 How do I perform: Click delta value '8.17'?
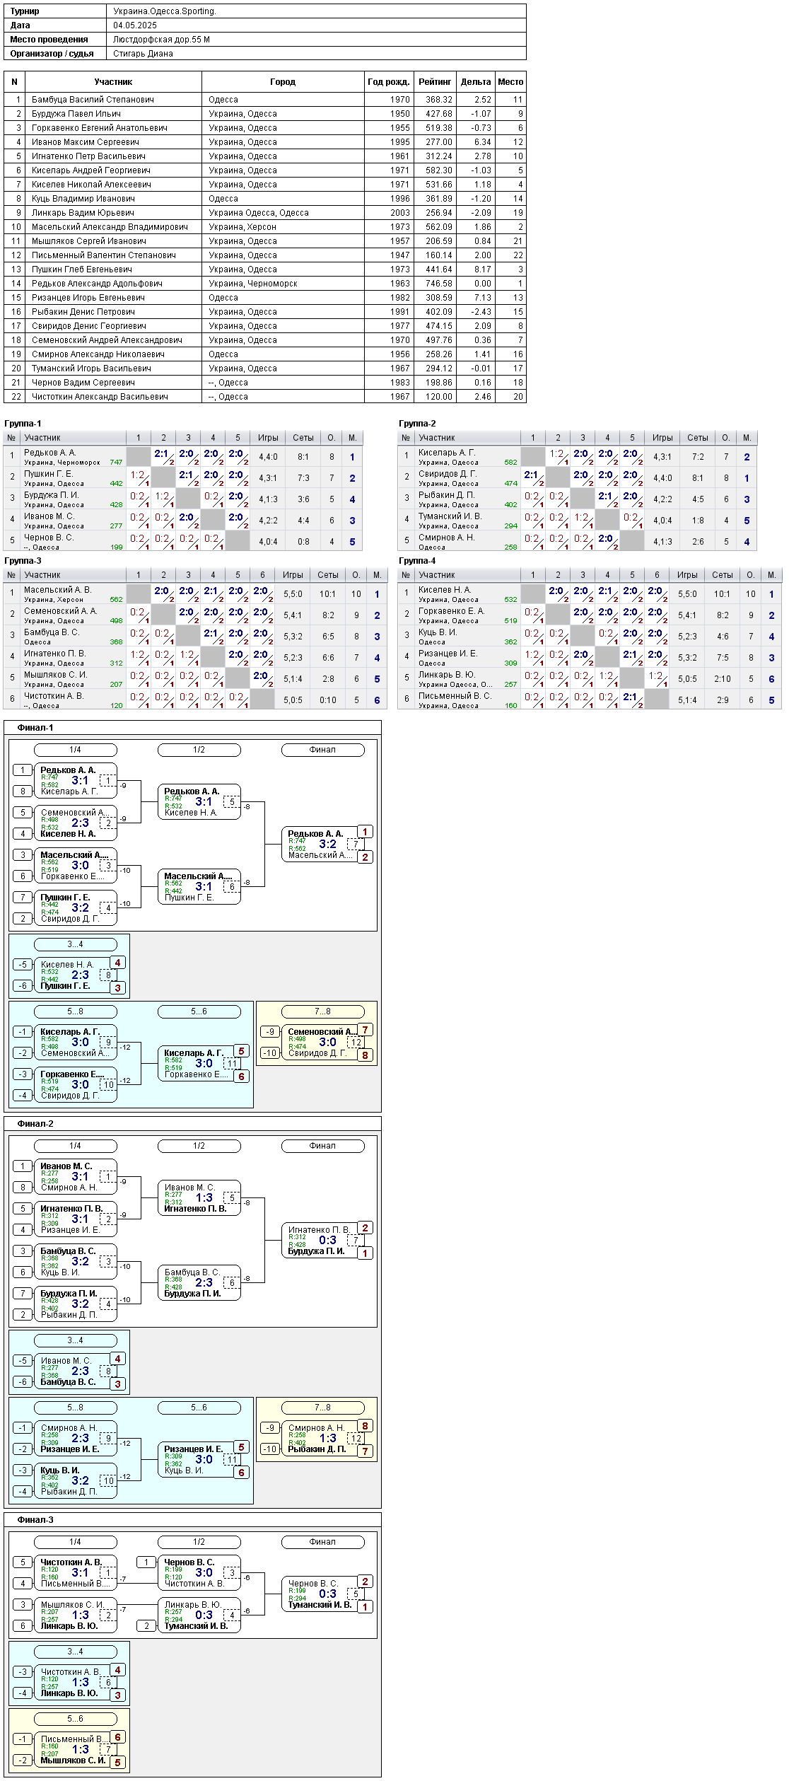click(483, 269)
